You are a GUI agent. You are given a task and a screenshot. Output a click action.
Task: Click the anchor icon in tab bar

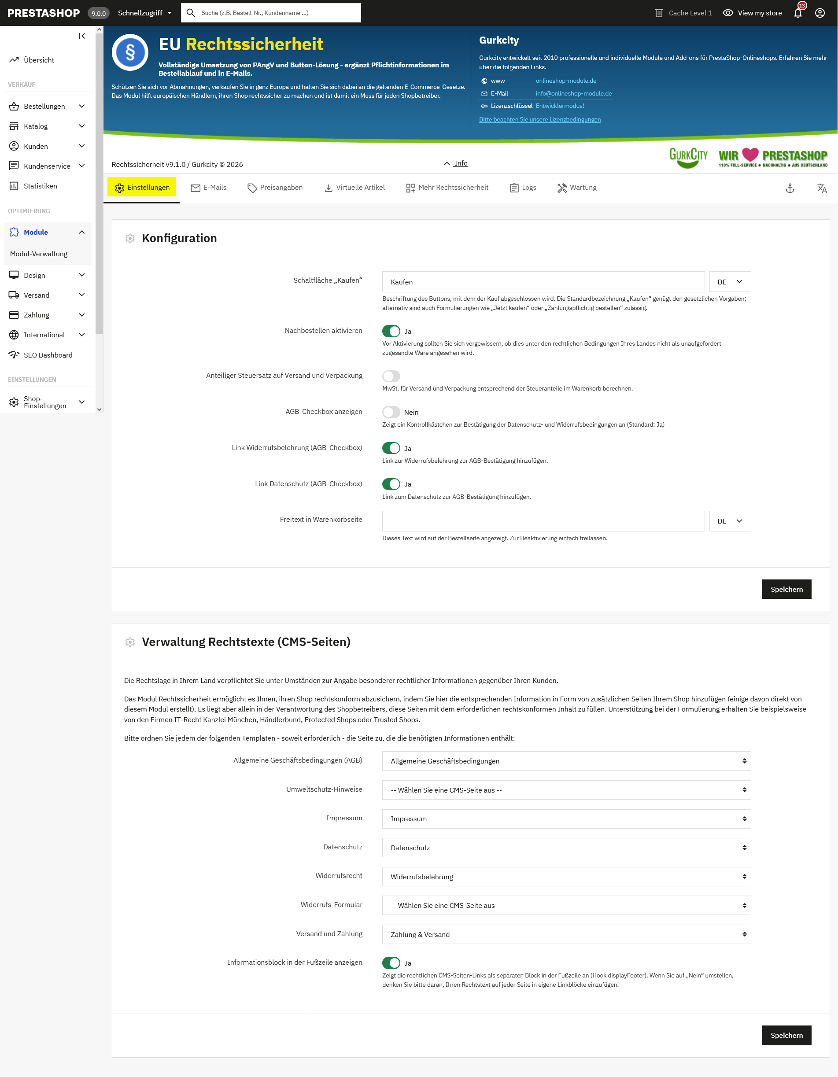(x=790, y=188)
